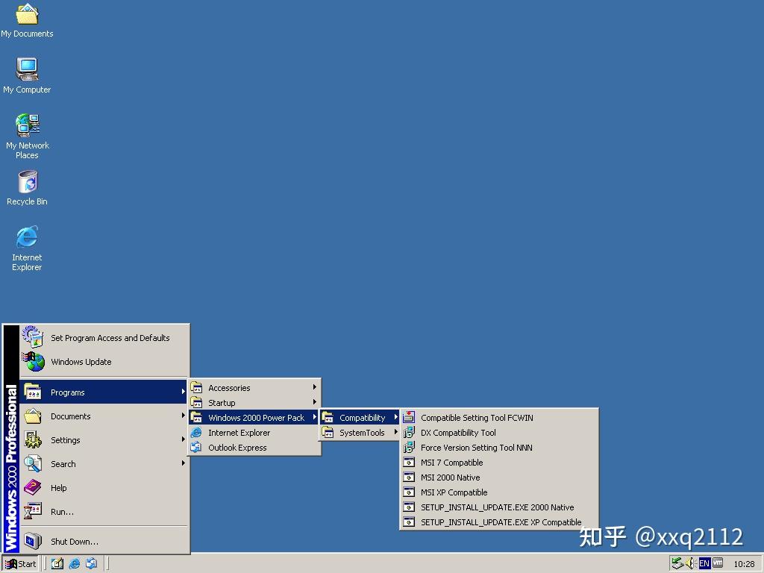Expand the Accessories submenu arrow
764x573 pixels.
tap(315, 387)
